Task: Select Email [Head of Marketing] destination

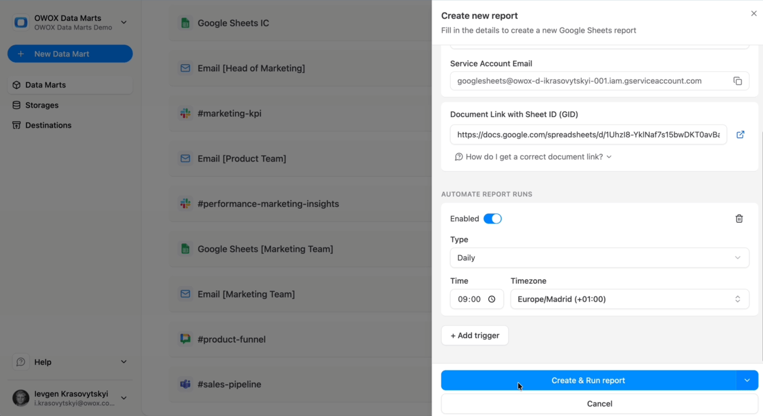Action: (301, 68)
